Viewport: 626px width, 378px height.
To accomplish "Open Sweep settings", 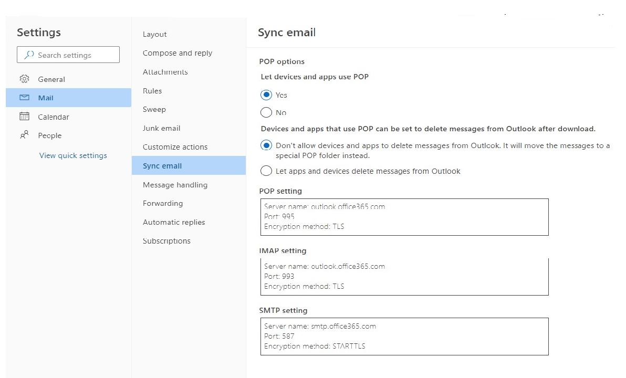I will pos(154,109).
